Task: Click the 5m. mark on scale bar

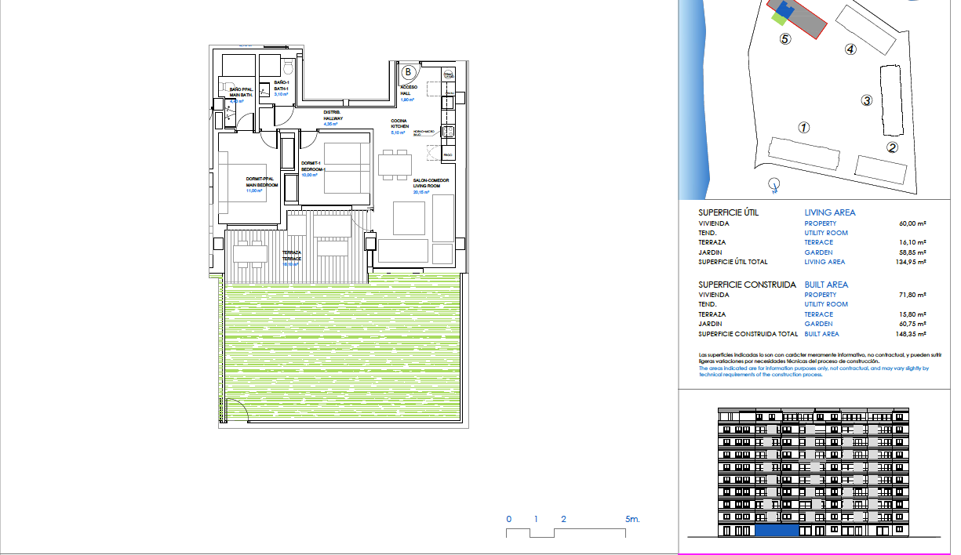Action: point(632,520)
